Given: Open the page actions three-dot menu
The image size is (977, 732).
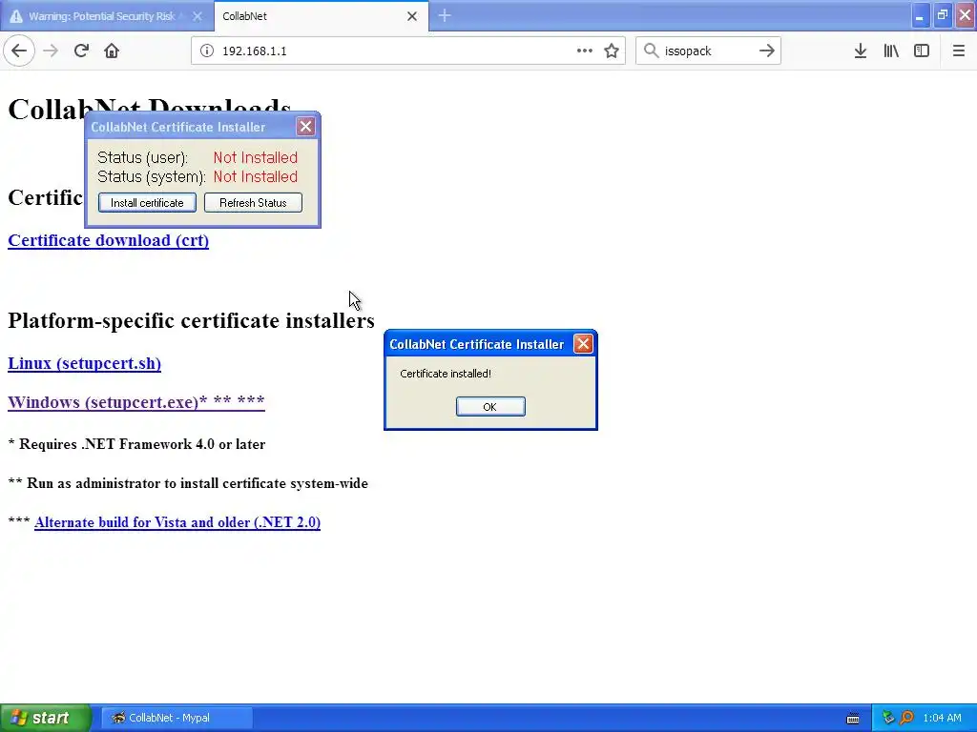Looking at the screenshot, I should coord(585,51).
